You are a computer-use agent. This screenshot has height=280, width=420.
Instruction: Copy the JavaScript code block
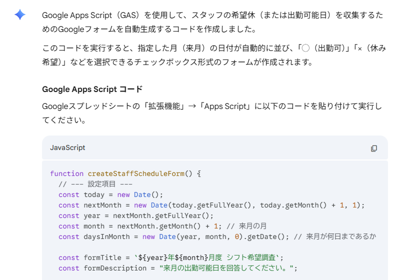point(373,148)
